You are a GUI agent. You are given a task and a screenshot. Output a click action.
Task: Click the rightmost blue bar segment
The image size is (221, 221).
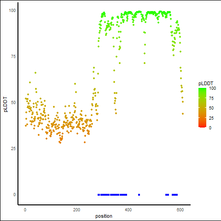[x=174, y=195]
